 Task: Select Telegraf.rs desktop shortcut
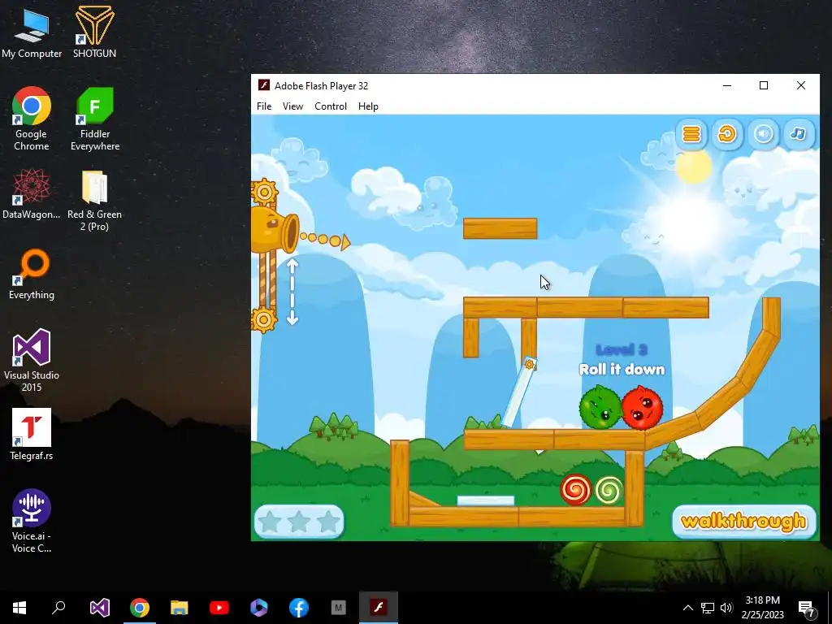32,435
